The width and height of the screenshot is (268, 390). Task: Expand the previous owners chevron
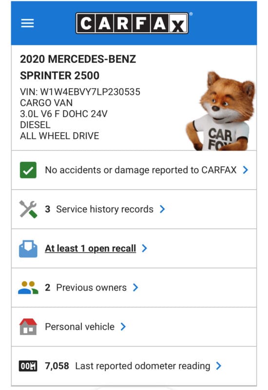tap(135, 288)
